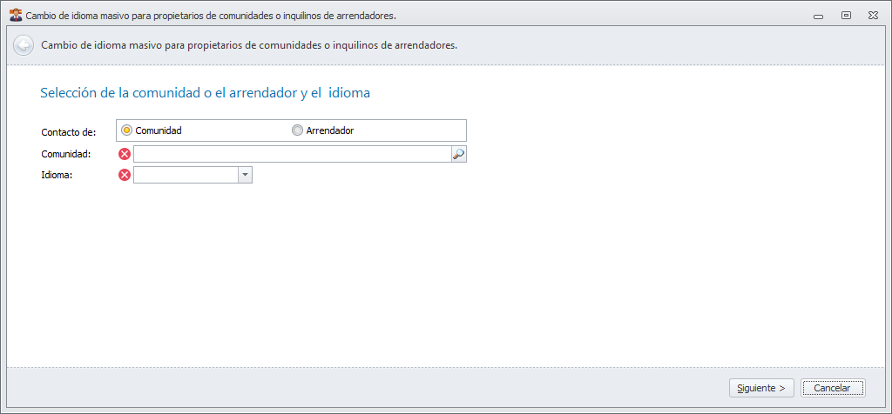Maximize the wizard window
Screen dimensions: 892x414
(x=846, y=16)
